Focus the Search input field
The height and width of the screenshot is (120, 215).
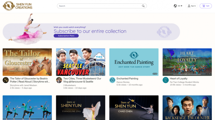click(102, 6)
